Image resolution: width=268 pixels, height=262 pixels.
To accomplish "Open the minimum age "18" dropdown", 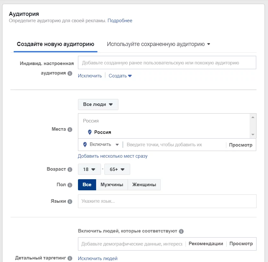I will coord(89,169).
